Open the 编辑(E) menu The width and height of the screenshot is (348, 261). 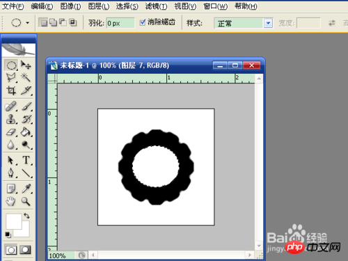[42, 6]
